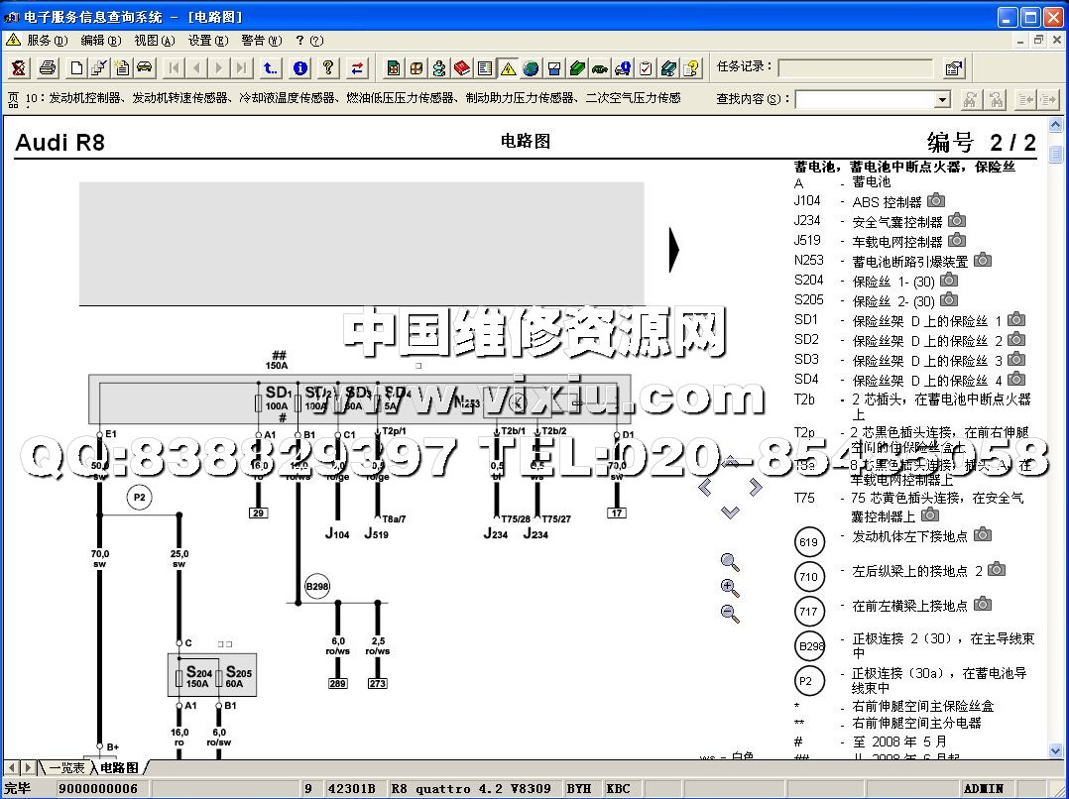
Task: Switch to the 一览表 tab
Action: tap(66, 768)
